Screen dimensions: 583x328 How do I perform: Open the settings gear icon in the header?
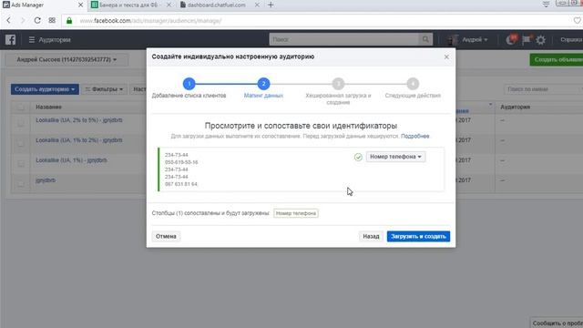click(x=540, y=39)
